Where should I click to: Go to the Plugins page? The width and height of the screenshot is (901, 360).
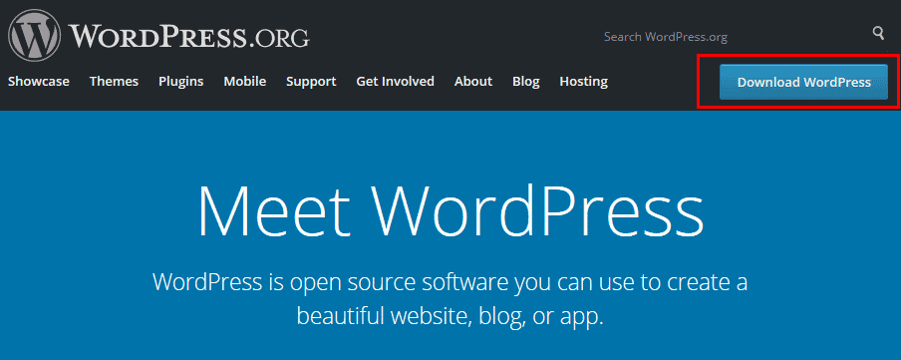click(x=181, y=82)
